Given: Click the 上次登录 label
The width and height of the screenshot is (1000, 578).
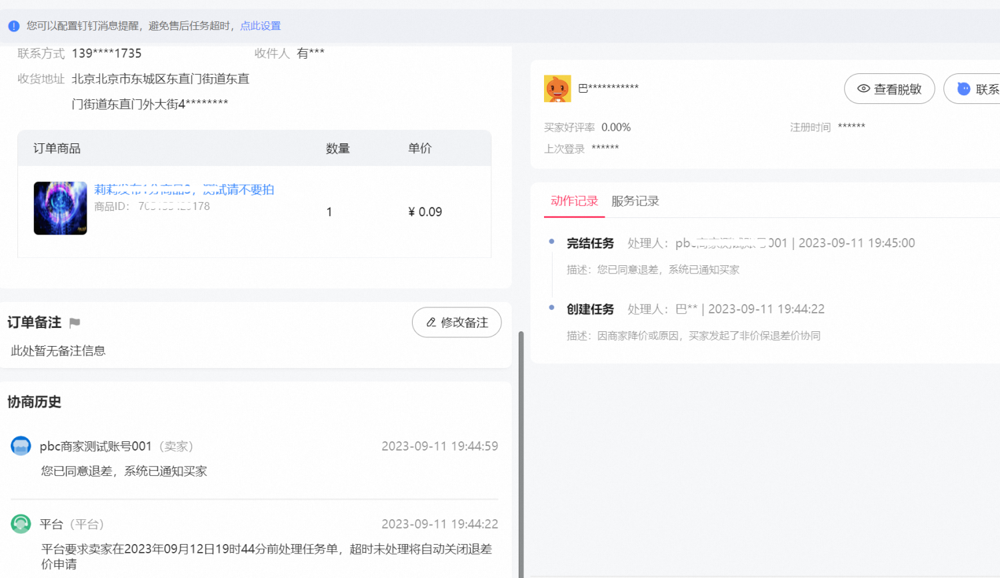Looking at the screenshot, I should pyautogui.click(x=564, y=149).
